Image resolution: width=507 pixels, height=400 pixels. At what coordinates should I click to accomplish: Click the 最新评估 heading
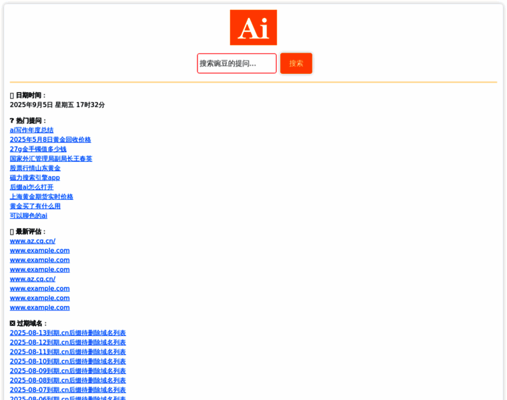(x=29, y=231)
